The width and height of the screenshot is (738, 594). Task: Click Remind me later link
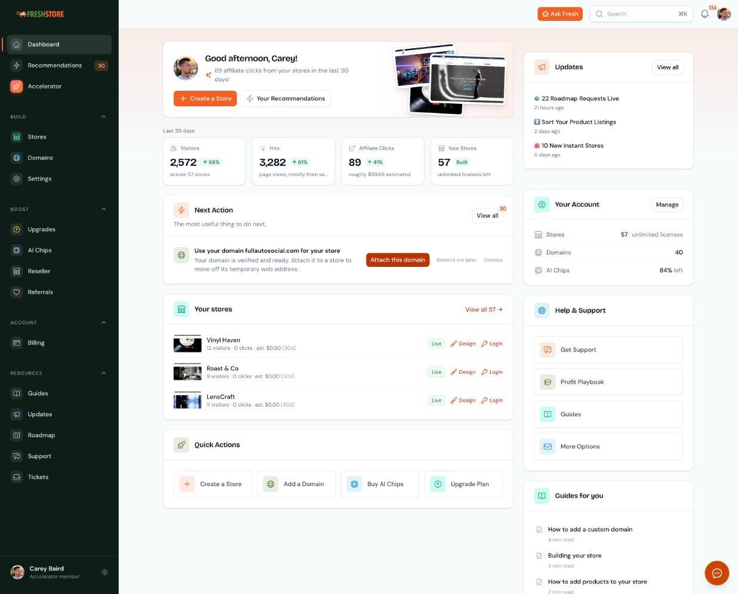456,260
